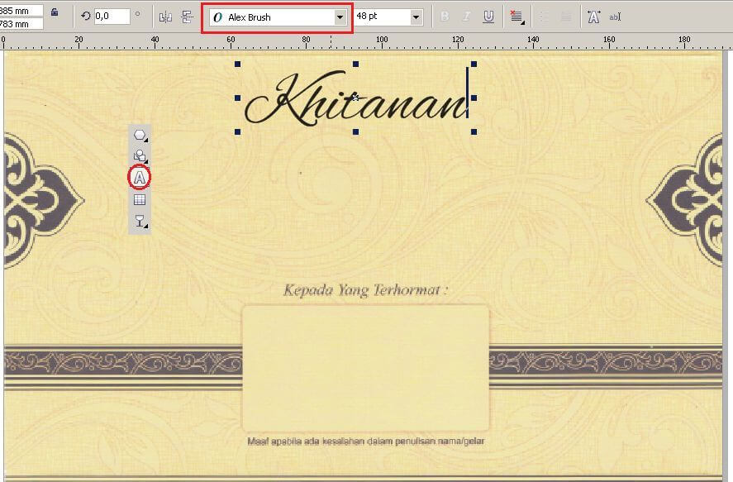Image resolution: width=733 pixels, height=482 pixels.
Task: Click the rotation angle field showing 0,0
Action: [x=112, y=17]
